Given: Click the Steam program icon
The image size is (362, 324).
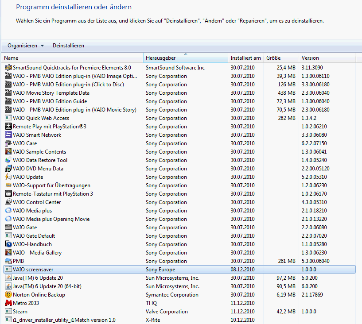Looking at the screenshot, I should [x=8, y=312].
